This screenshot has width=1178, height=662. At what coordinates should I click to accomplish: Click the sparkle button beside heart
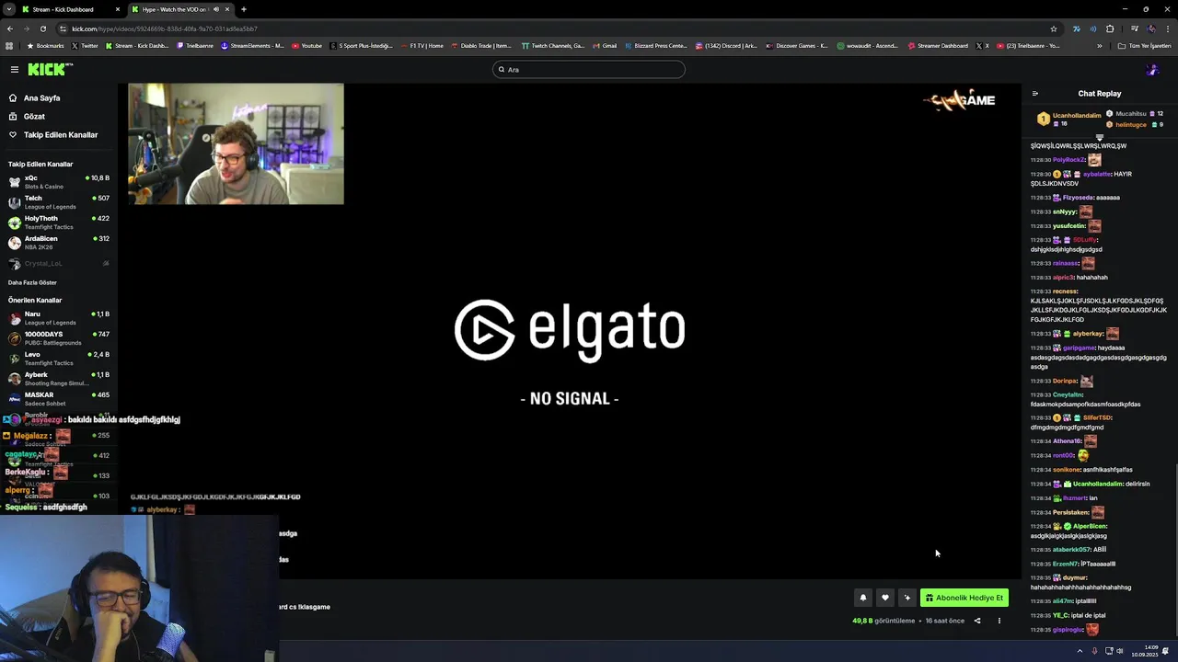coord(907,598)
